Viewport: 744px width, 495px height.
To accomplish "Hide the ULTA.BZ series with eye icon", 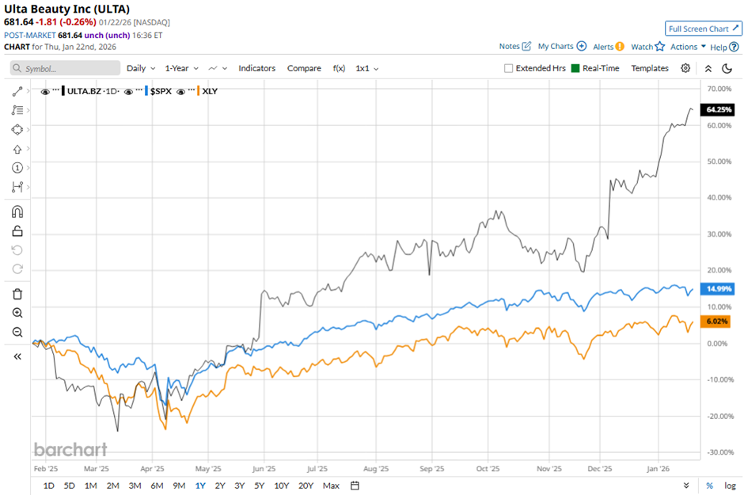I will point(45,91).
